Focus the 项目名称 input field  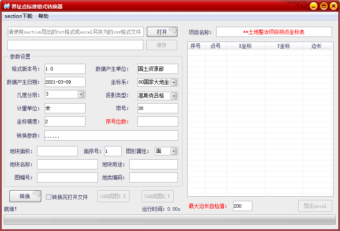point(274,32)
